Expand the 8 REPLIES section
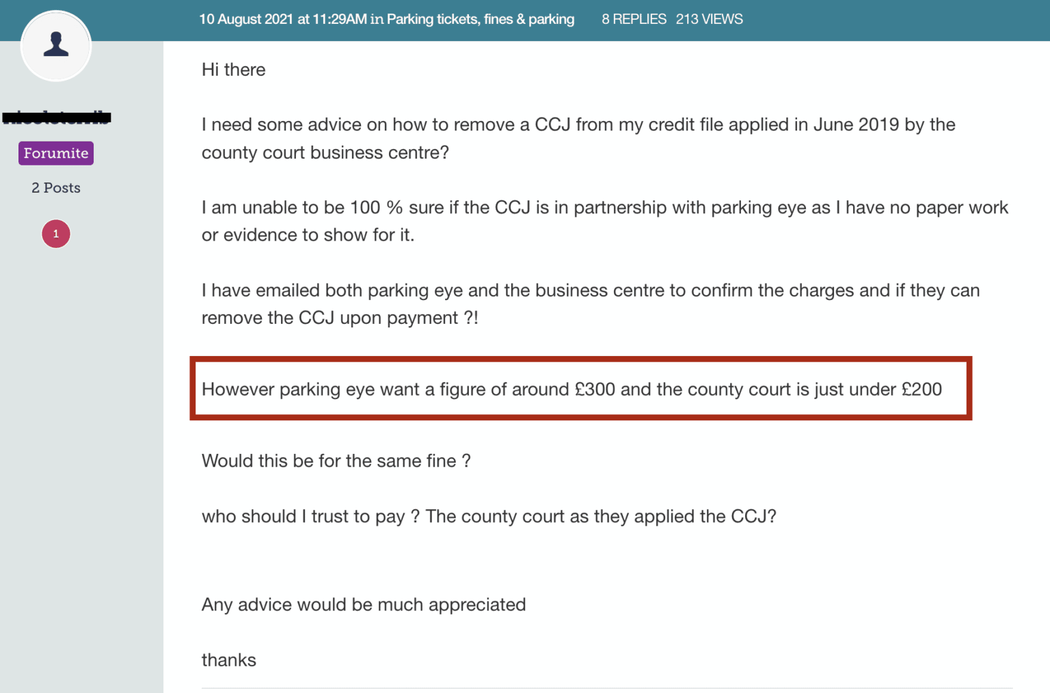 [x=634, y=19]
